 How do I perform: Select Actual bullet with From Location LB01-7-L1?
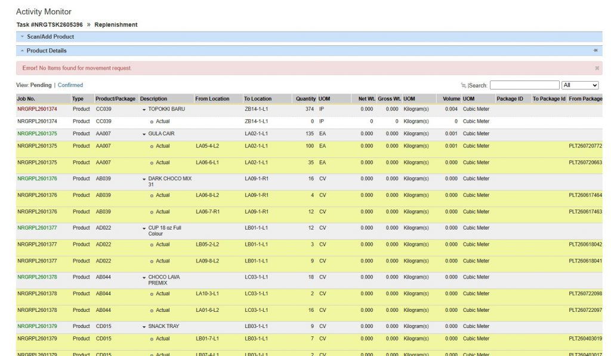click(x=152, y=339)
